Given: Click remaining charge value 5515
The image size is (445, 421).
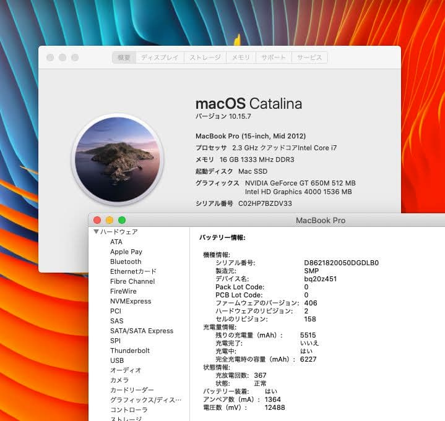Looking at the screenshot, I should coord(308,335).
